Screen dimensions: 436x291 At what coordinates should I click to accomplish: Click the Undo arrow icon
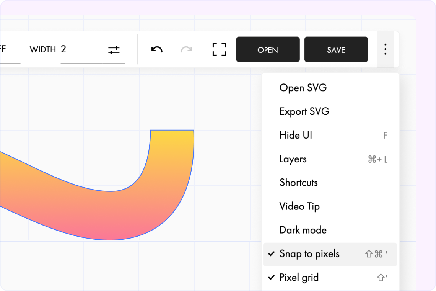pyautogui.click(x=157, y=49)
